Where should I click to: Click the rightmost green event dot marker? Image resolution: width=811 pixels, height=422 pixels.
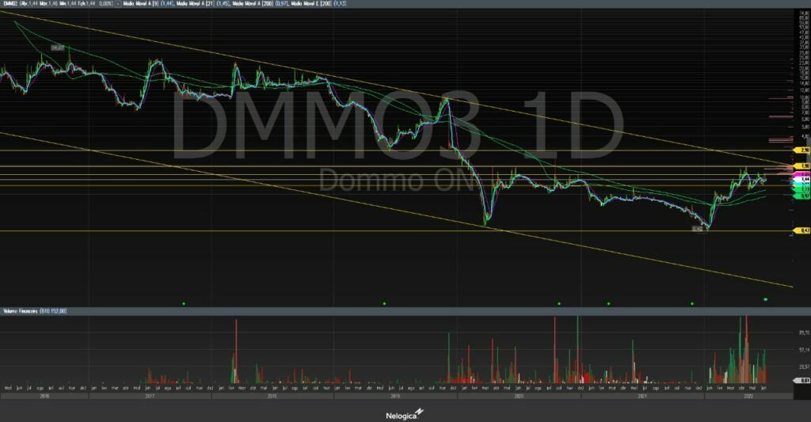click(765, 299)
